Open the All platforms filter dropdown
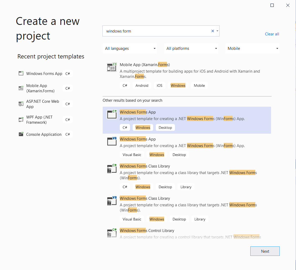 [191, 48]
